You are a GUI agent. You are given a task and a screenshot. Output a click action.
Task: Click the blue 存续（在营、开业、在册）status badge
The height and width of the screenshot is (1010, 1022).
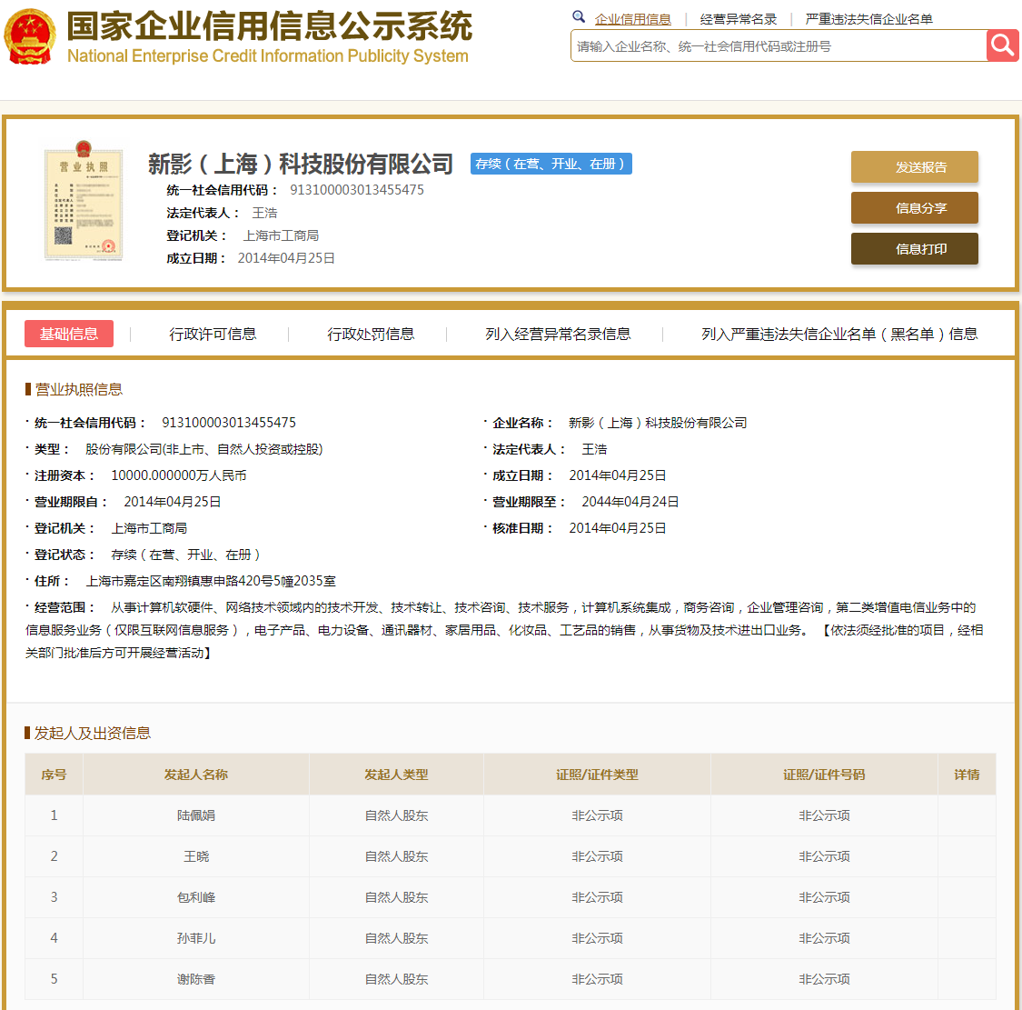click(551, 165)
